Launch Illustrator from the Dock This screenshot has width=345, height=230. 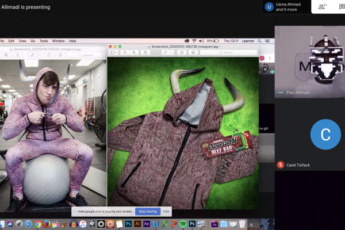coord(137,224)
